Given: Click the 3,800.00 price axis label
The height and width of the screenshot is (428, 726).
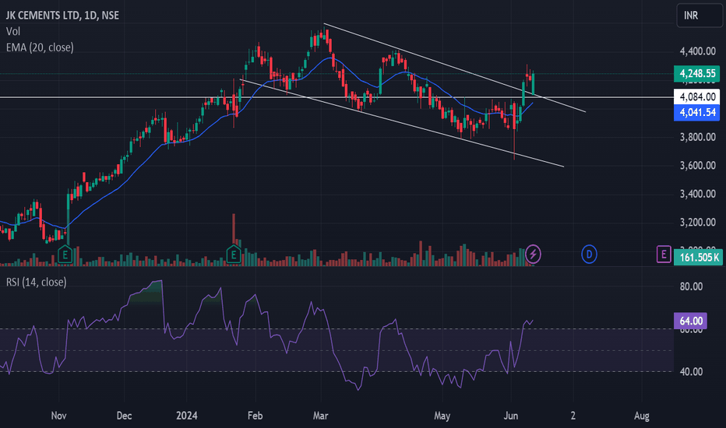Looking at the screenshot, I should click(697, 137).
